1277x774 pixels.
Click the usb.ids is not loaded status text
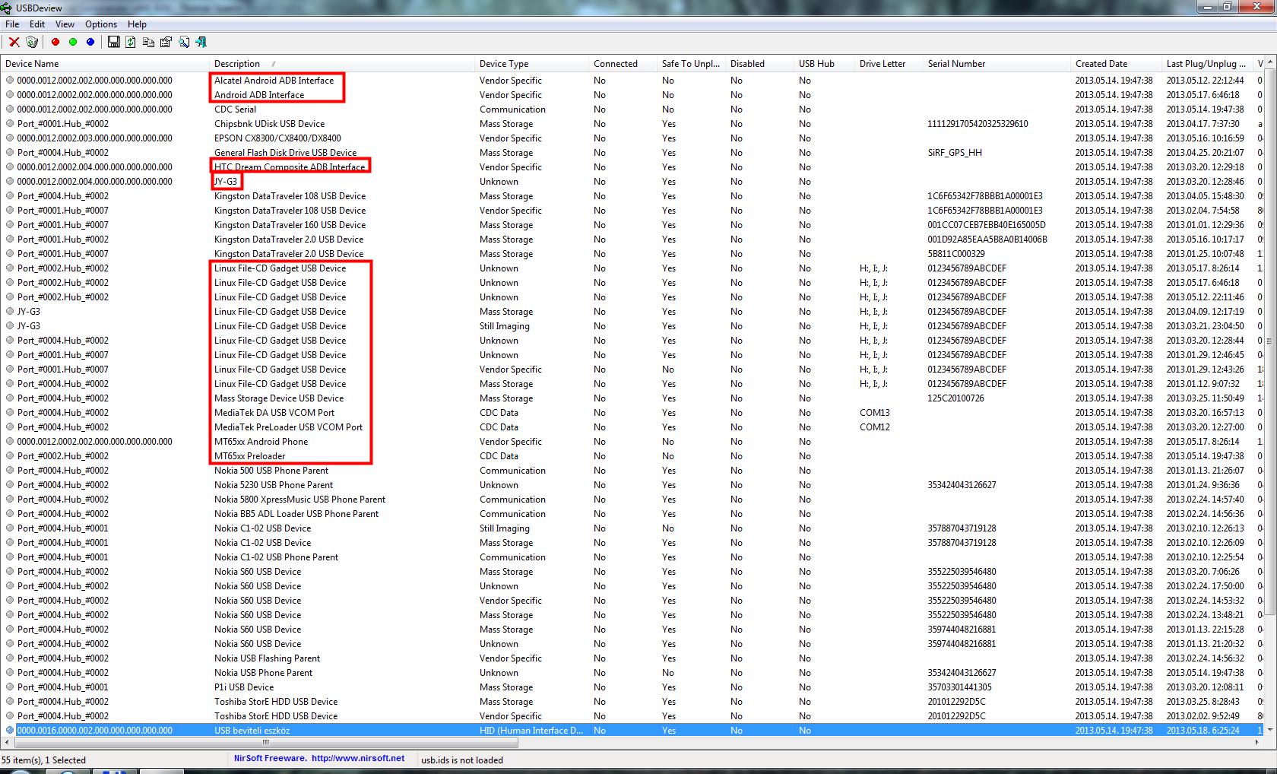point(462,760)
